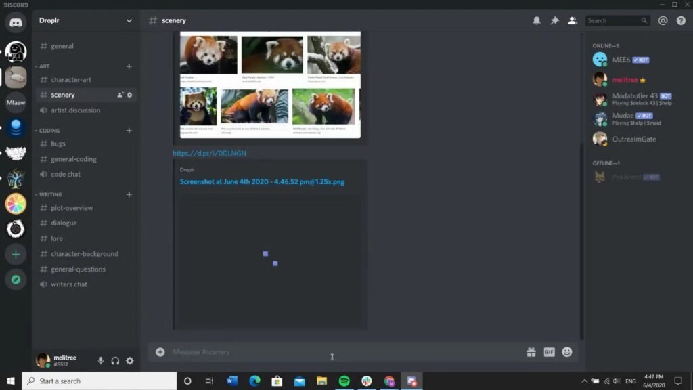The image size is (693, 390).
Task: Open User Settings gear icon
Action: 129,360
